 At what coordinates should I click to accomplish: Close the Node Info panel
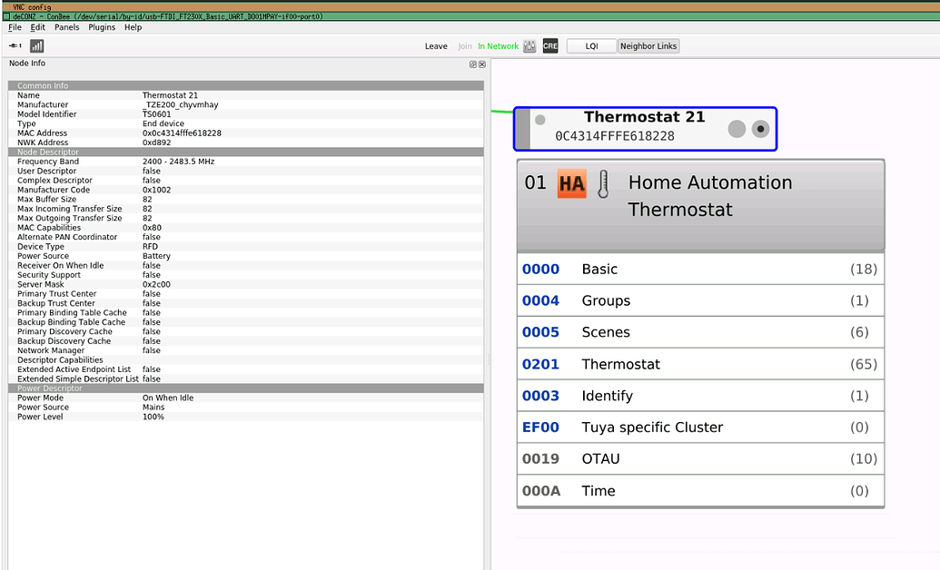point(482,64)
